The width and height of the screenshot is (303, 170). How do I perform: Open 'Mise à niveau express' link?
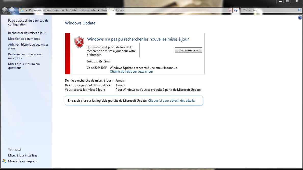tap(22, 161)
